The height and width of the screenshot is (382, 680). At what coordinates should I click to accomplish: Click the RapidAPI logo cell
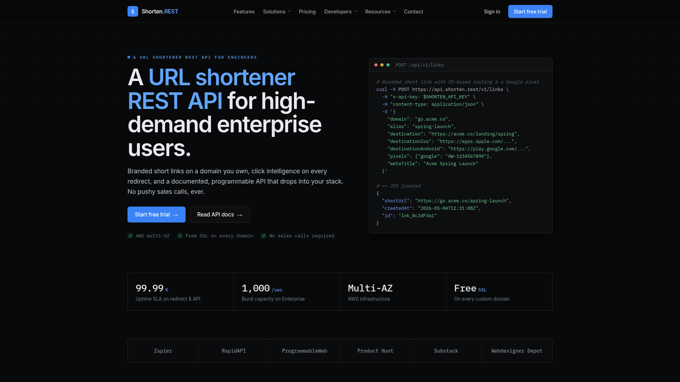(x=234, y=351)
